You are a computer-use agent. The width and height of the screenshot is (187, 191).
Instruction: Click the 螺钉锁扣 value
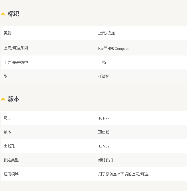(106, 160)
